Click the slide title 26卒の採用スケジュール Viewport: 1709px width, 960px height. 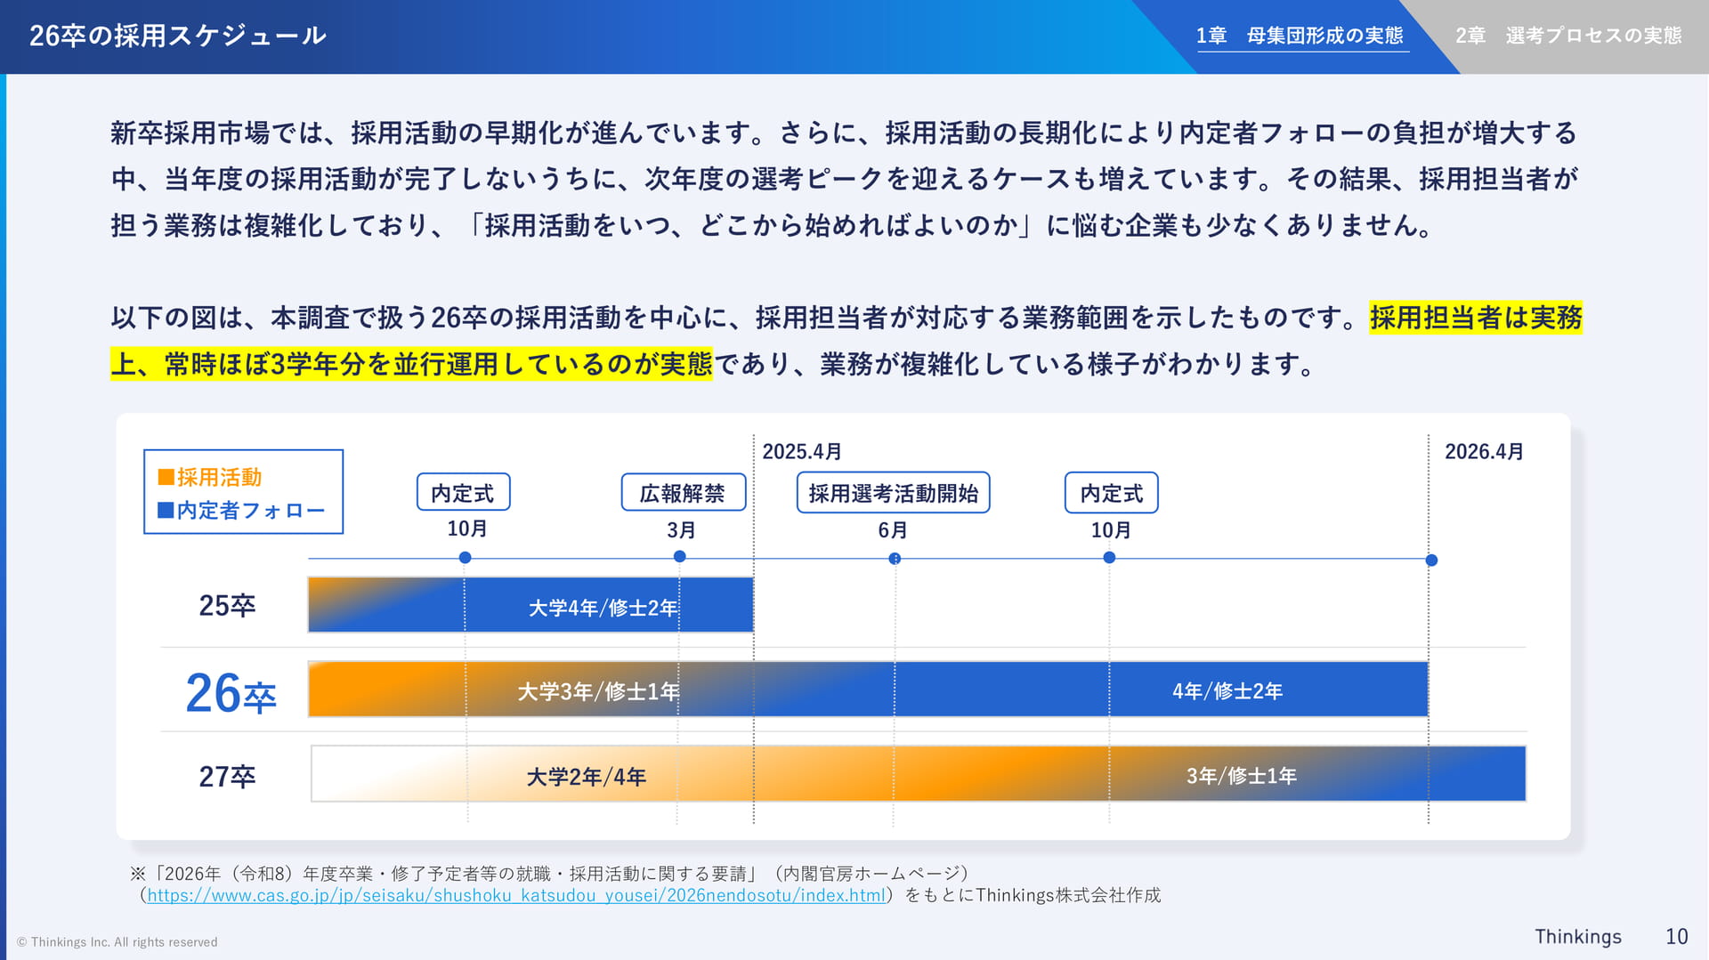click(178, 36)
